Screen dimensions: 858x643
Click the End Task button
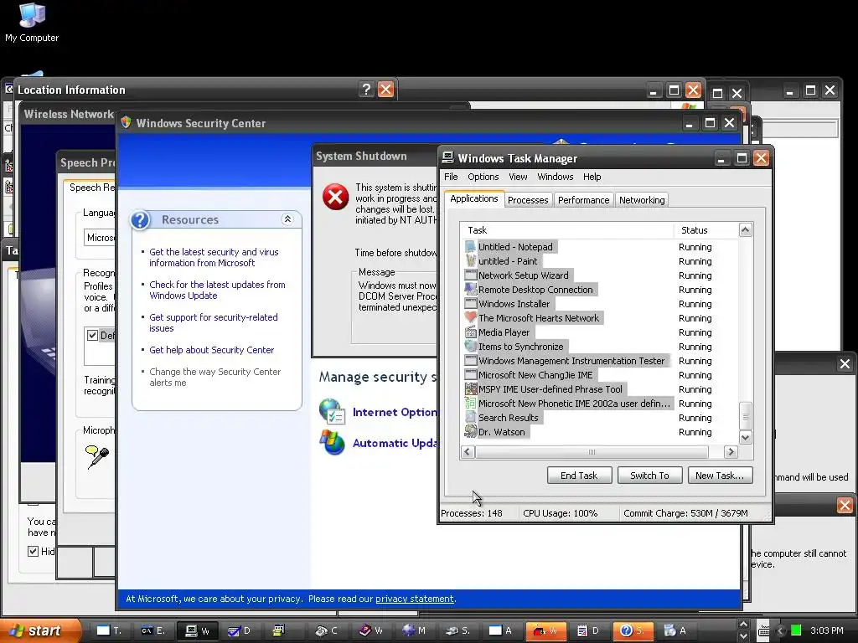[x=579, y=476]
